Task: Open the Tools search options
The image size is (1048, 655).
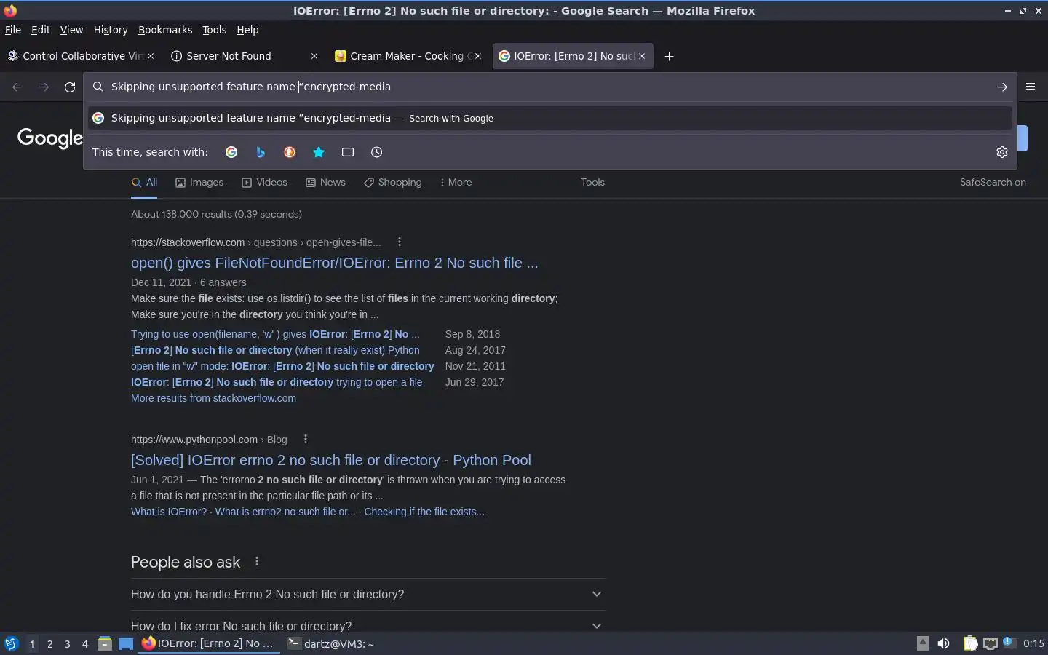Action: (x=592, y=182)
